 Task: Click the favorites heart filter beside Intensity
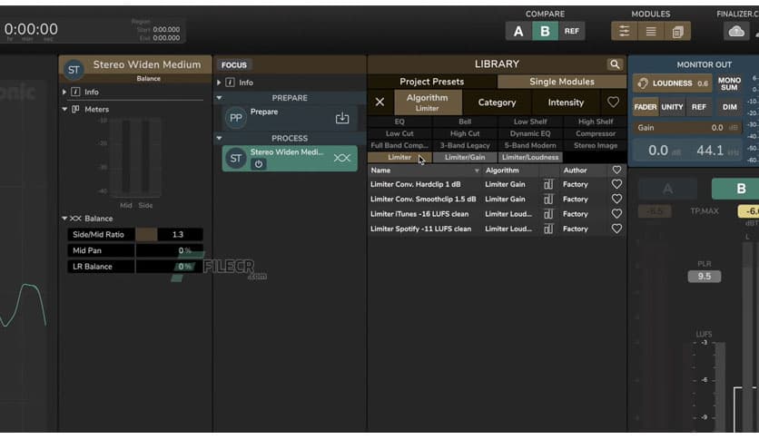[613, 102]
